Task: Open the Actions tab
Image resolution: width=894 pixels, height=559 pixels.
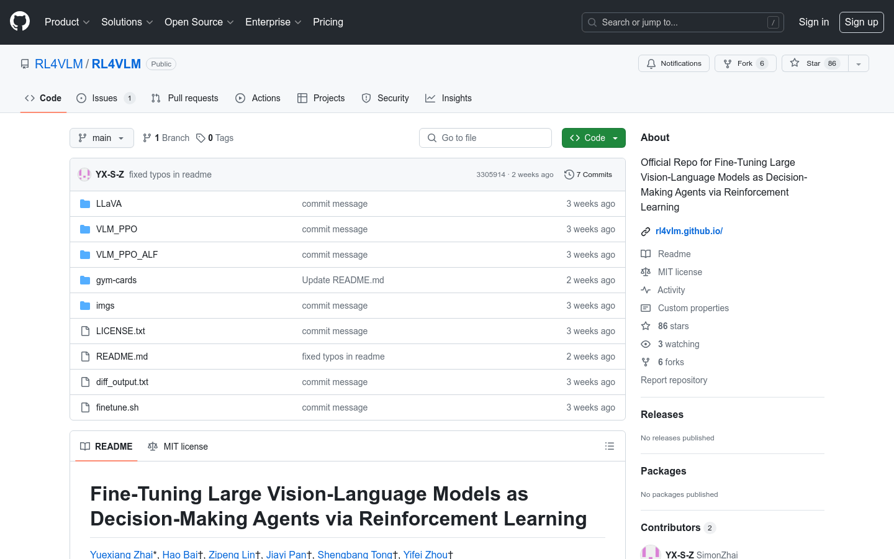Action: coord(258,98)
